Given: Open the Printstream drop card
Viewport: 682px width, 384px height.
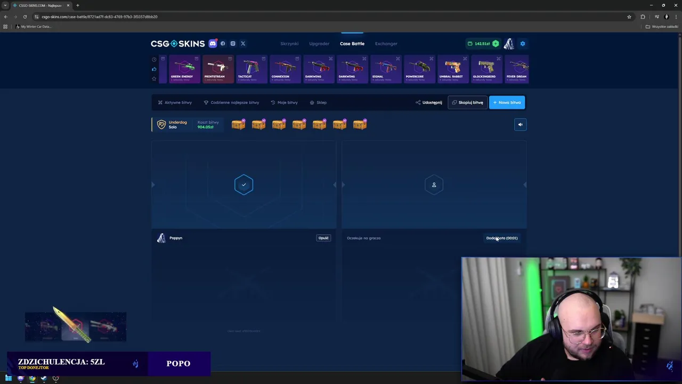Looking at the screenshot, I should (x=217, y=69).
